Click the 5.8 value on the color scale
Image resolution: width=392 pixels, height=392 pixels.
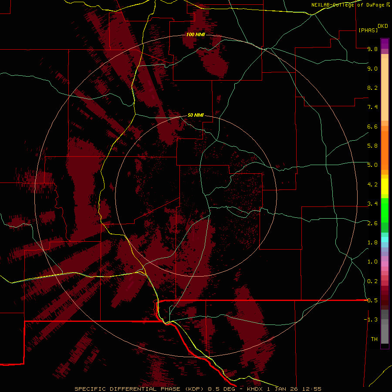click(372, 146)
